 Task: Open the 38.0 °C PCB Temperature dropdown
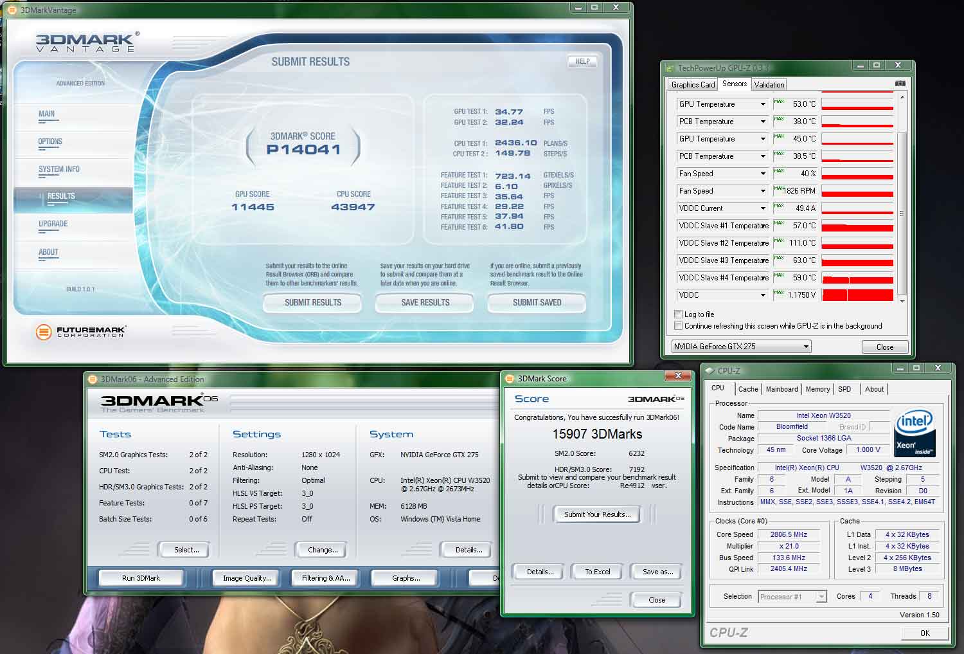[x=763, y=122]
